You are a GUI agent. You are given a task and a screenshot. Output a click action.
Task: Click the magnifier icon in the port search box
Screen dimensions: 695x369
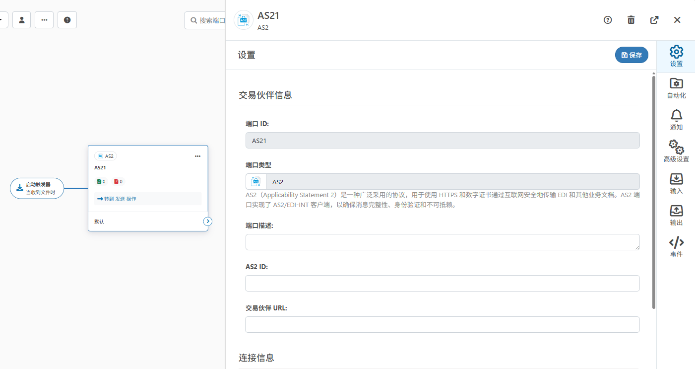pos(194,20)
